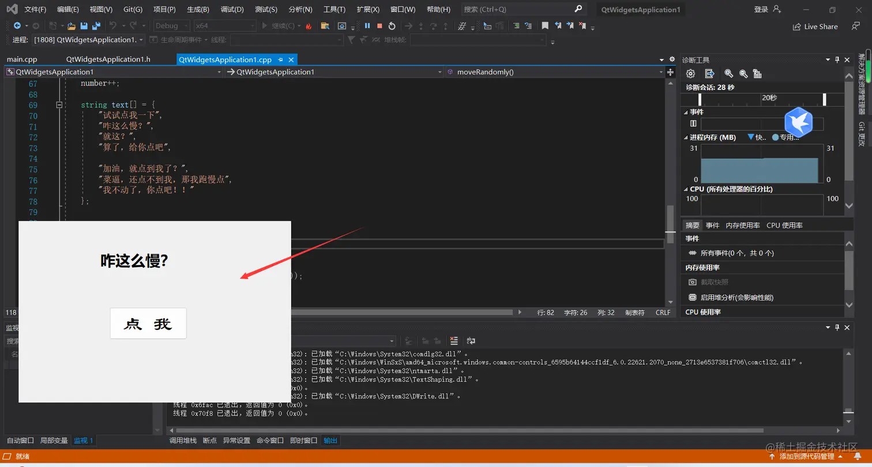Pin the Diagnostic Tools panel
Image resolution: width=872 pixels, height=467 pixels.
837,59
